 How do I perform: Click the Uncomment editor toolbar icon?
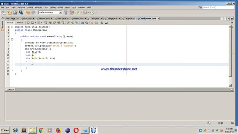coord(106,23)
